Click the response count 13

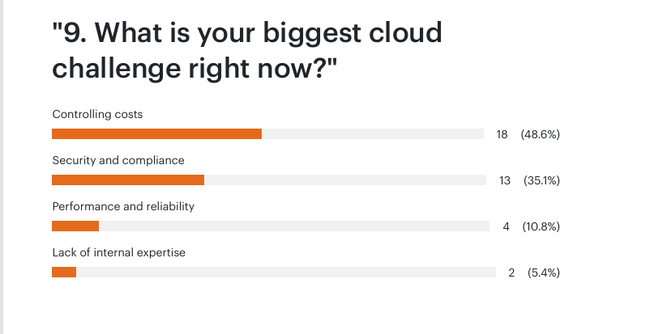point(505,180)
